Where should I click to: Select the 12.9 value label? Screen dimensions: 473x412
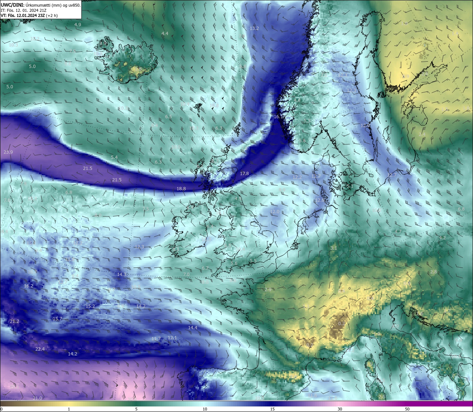coord(365,125)
